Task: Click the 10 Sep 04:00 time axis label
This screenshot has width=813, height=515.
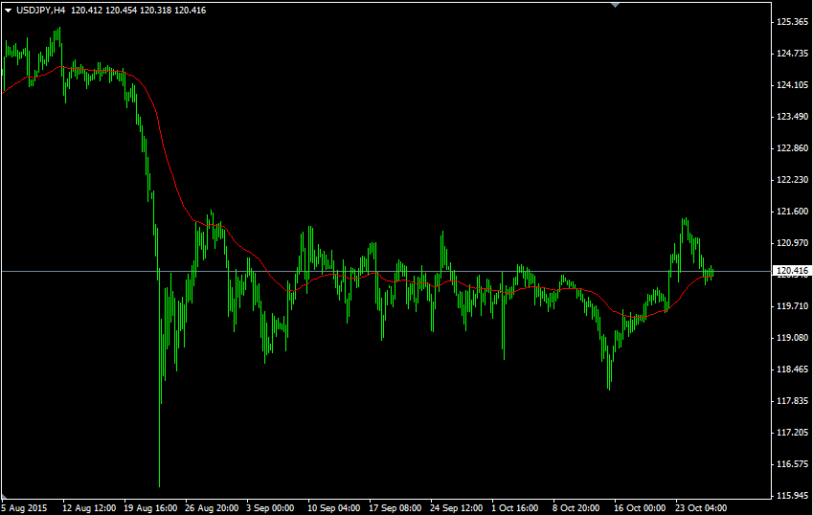Action: coord(334,508)
